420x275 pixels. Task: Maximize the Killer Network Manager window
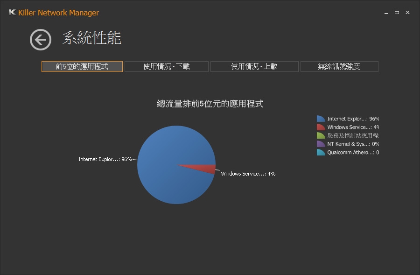tap(397, 12)
